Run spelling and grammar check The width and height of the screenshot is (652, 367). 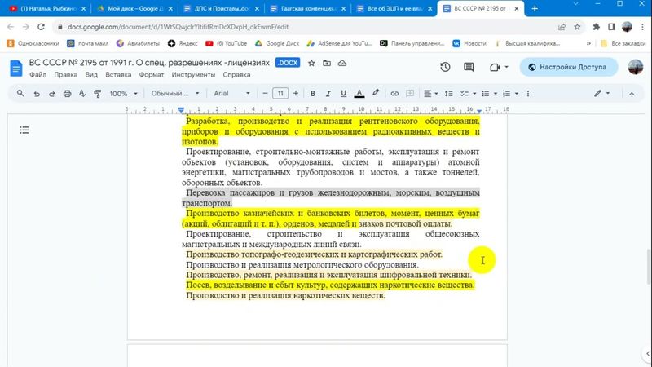point(82,94)
